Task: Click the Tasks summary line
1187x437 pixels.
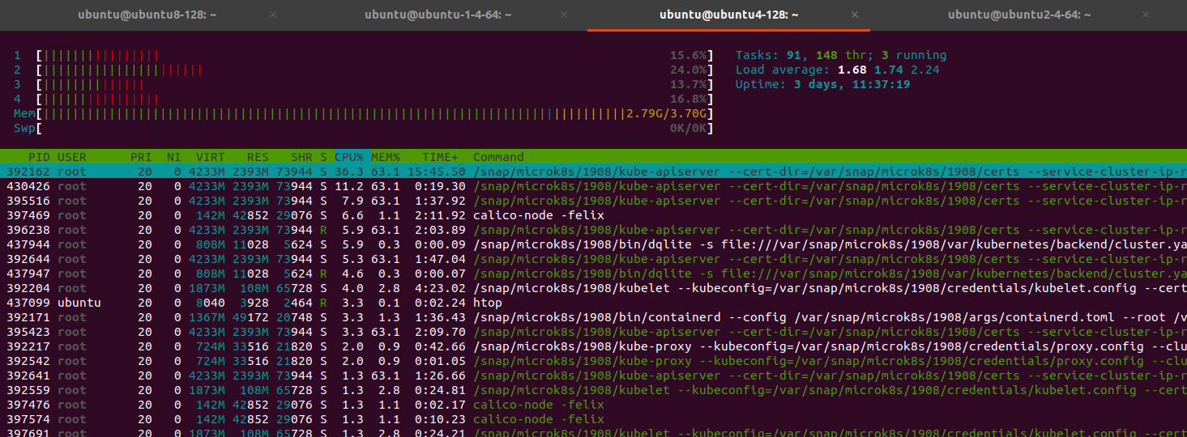Action: point(841,55)
